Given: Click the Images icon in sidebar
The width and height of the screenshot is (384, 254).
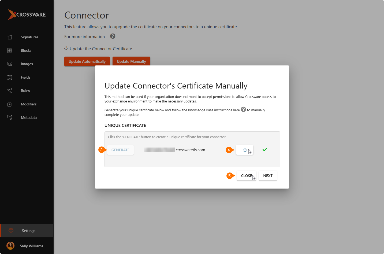Looking at the screenshot, I should pos(10,64).
